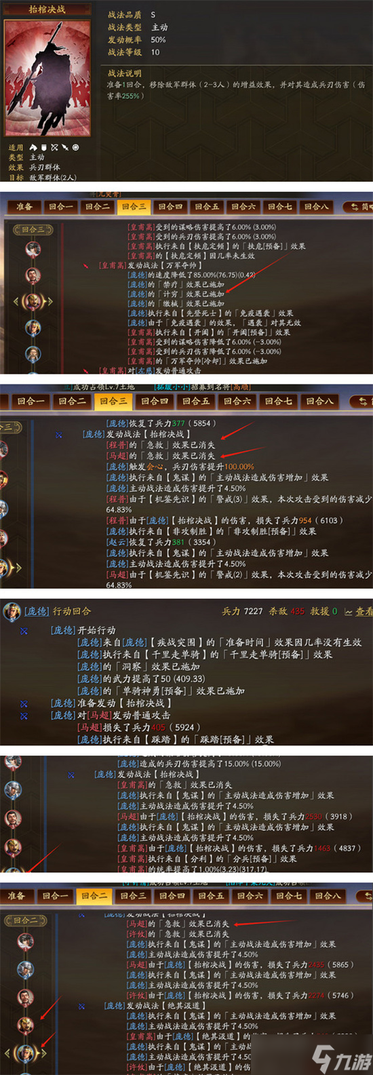This screenshot has width=373, height=1075.
Task: Open the 准备 tab in the 回合三 report
Action: (x=24, y=206)
